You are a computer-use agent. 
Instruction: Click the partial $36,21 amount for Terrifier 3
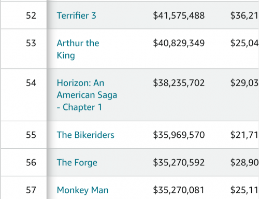coord(244,16)
